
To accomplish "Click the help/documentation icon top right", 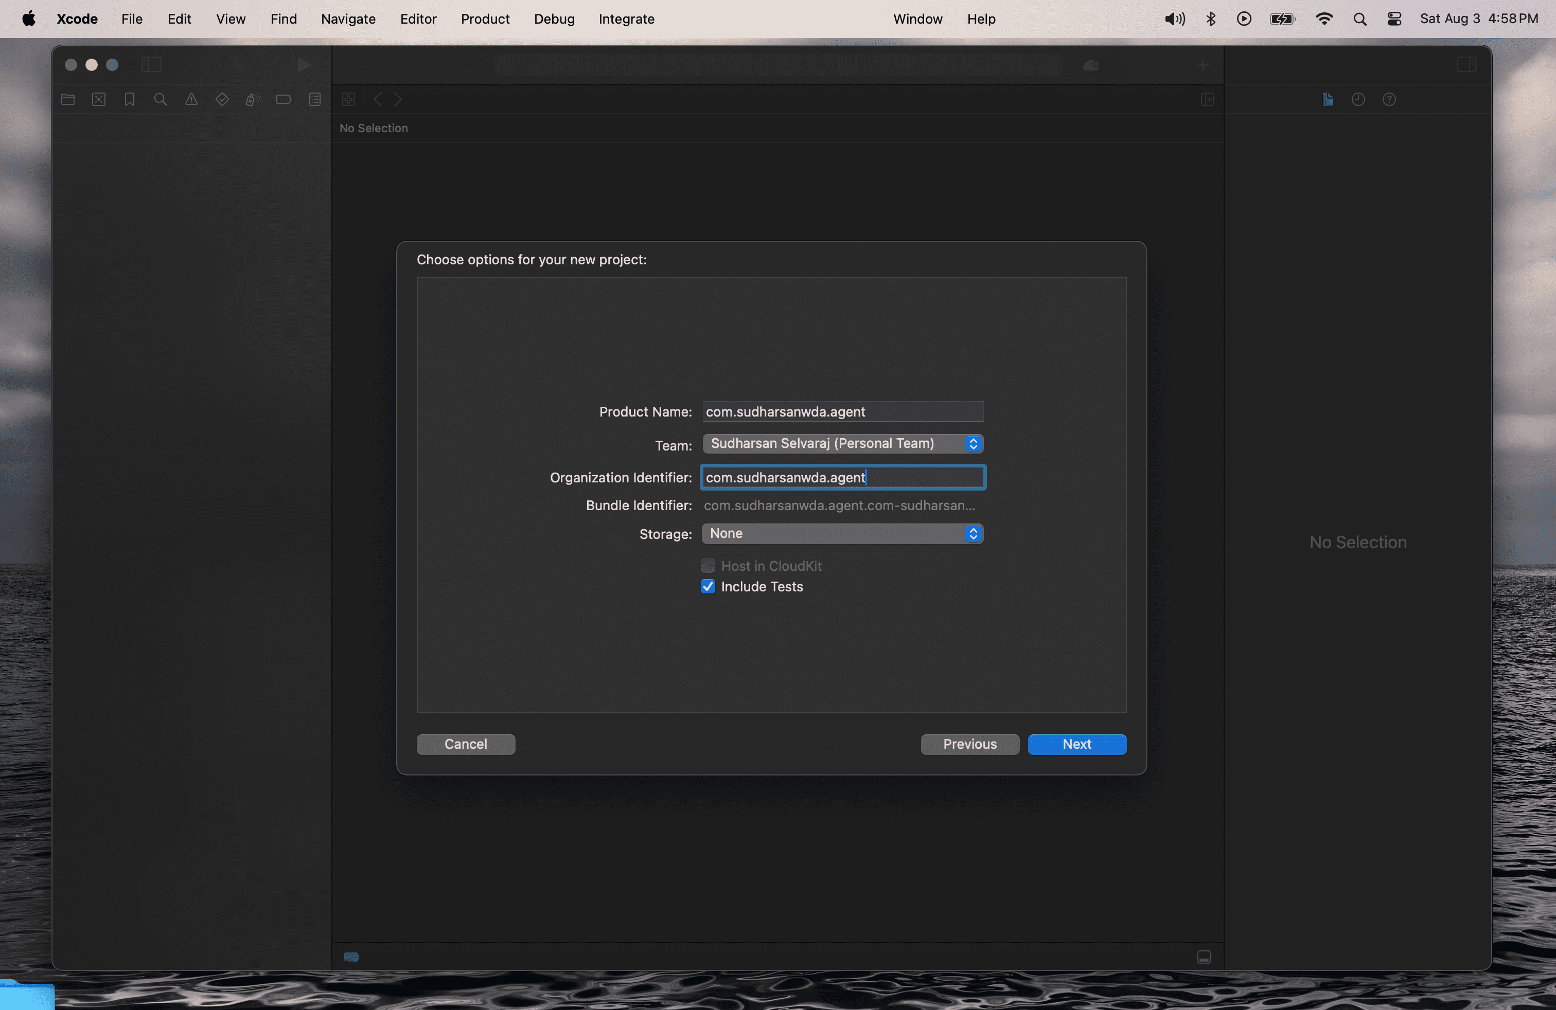I will [x=1389, y=100].
